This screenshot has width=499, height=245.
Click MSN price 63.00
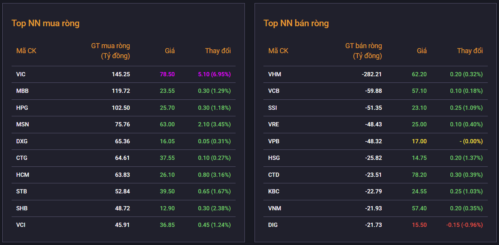click(167, 124)
